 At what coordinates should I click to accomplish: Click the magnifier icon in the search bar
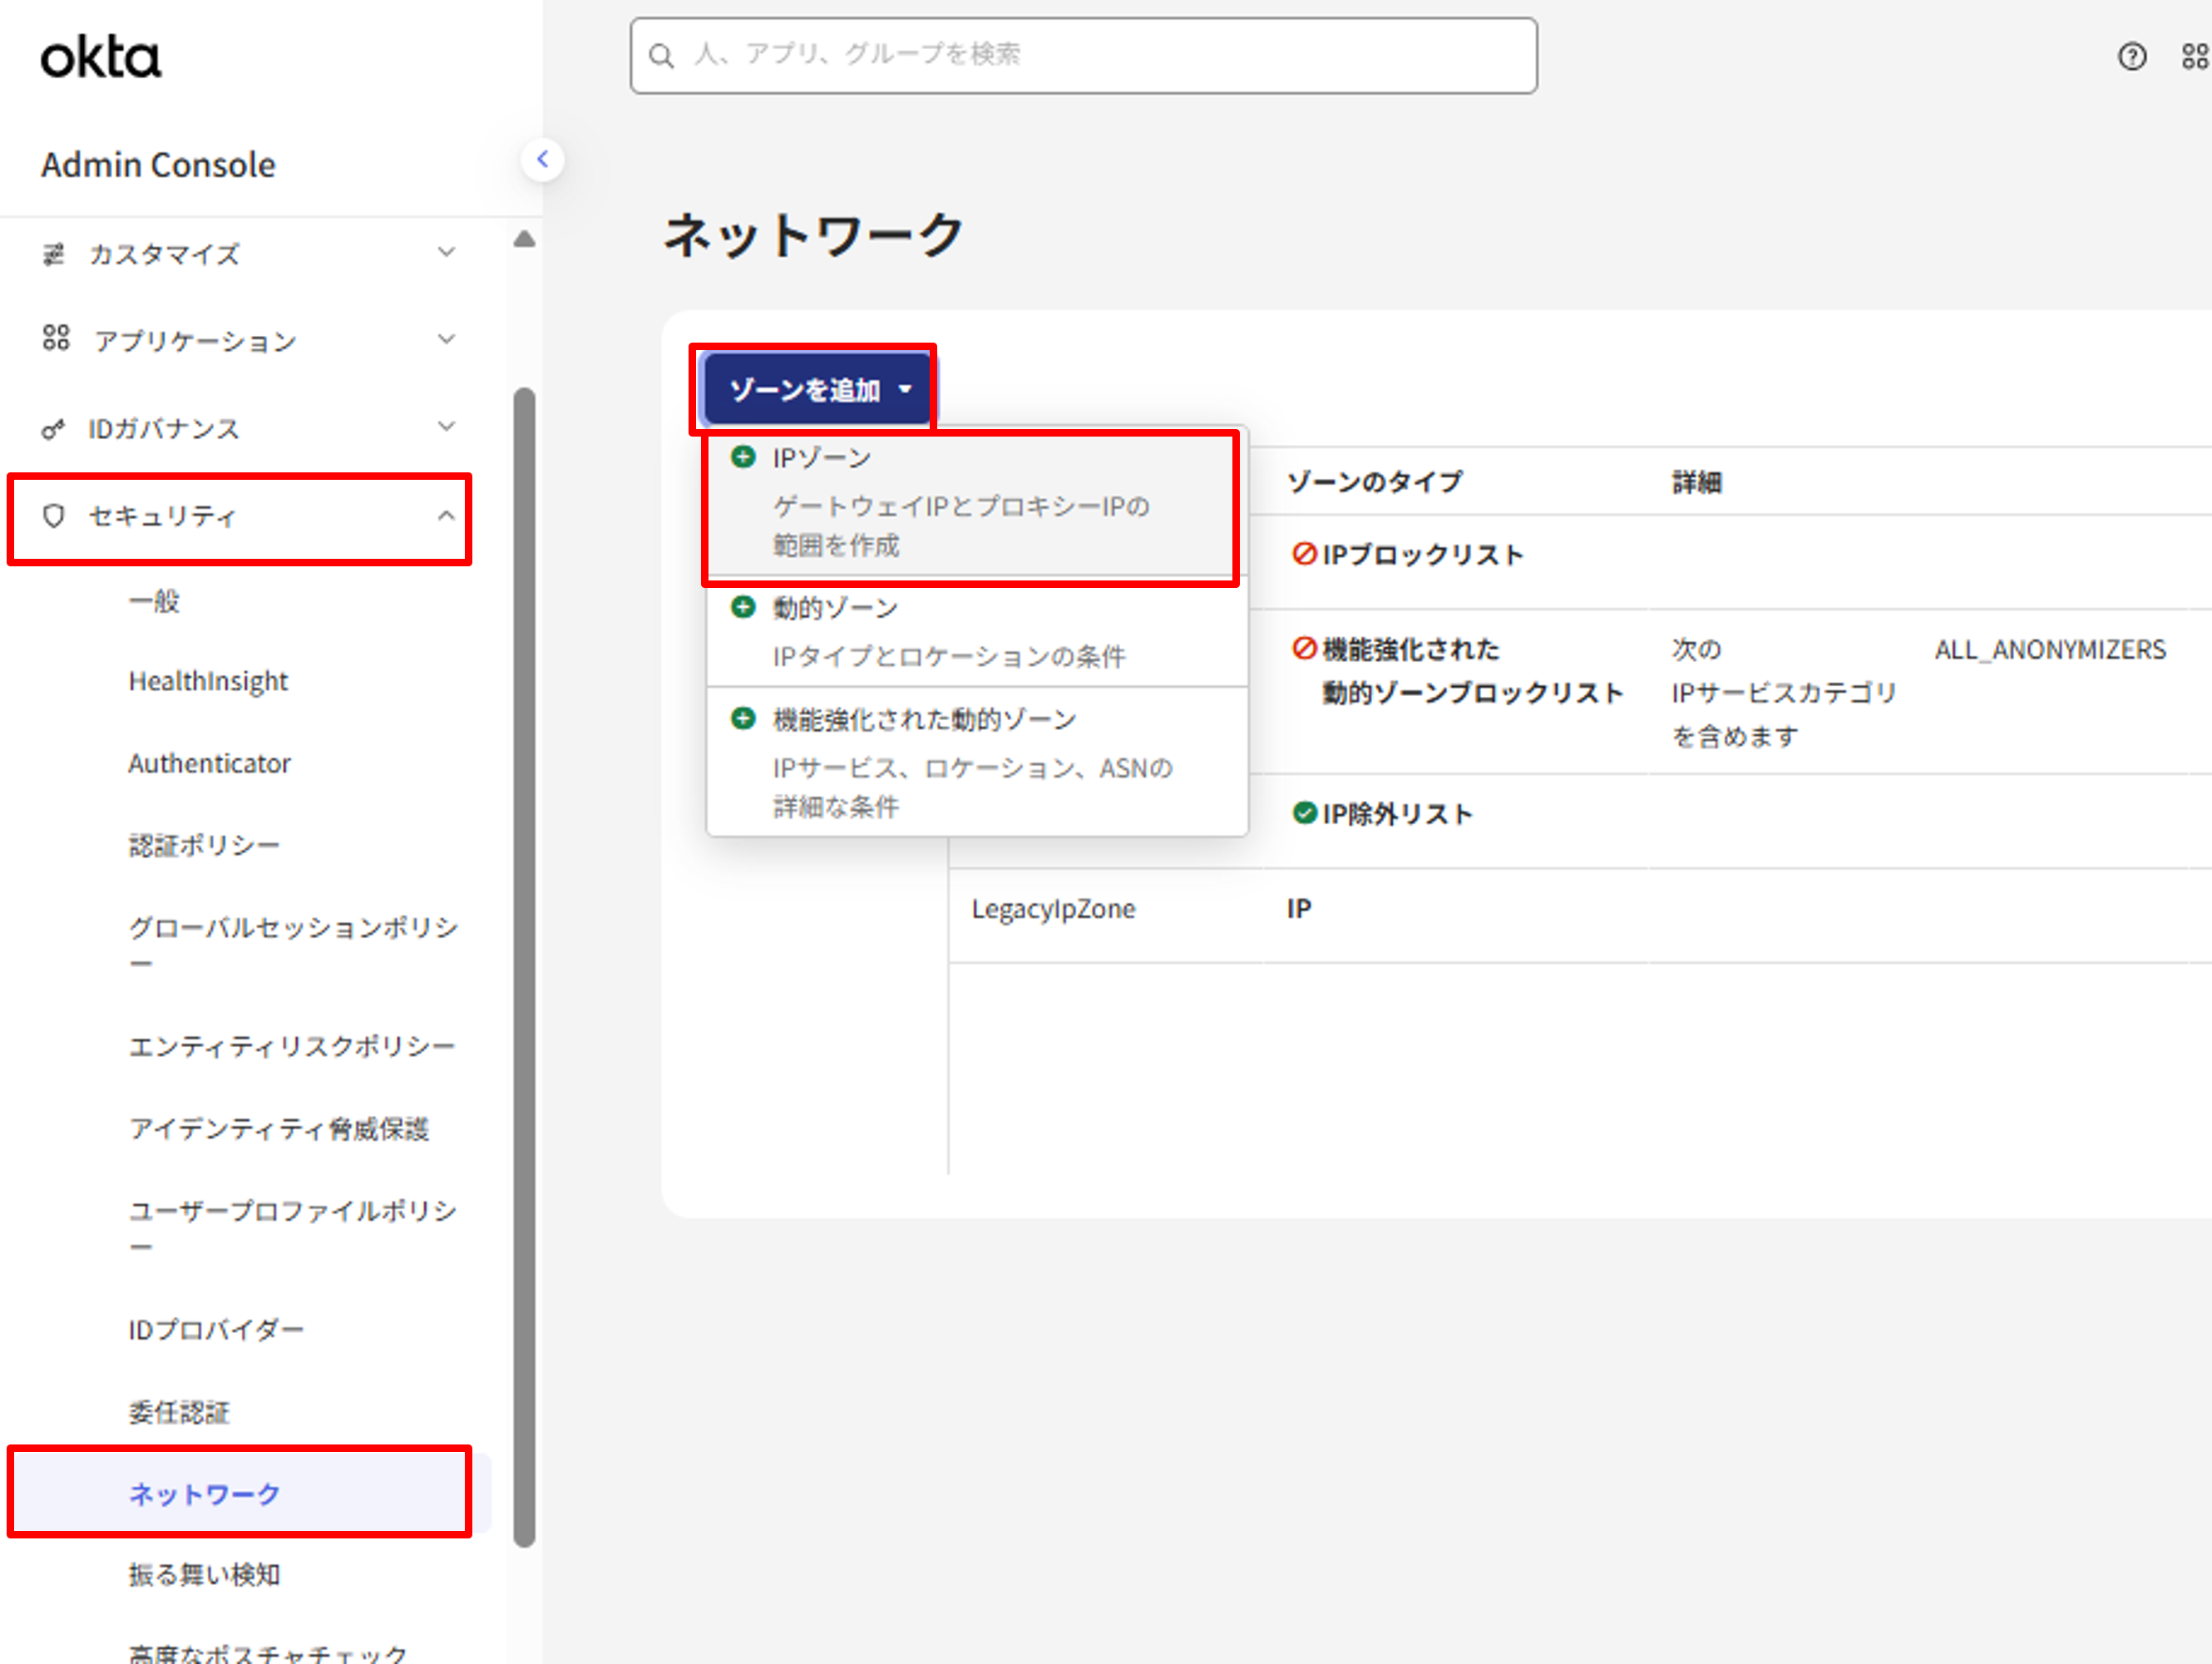click(662, 55)
